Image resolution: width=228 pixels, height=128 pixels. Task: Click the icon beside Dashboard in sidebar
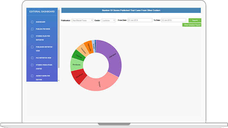click(x=32, y=22)
